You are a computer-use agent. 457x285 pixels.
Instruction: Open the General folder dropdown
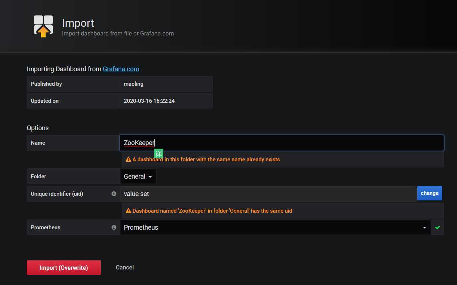click(x=138, y=176)
